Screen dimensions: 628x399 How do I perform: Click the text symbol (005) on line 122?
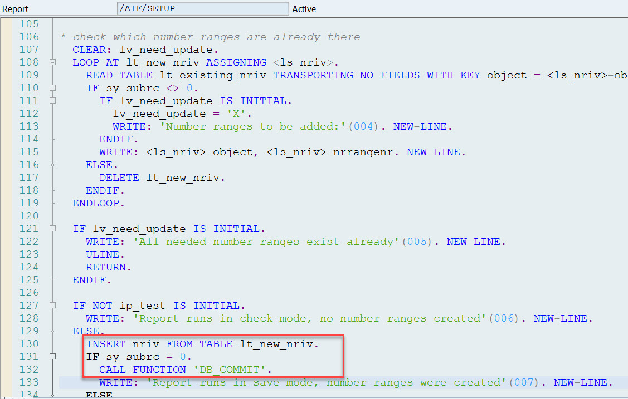(x=417, y=242)
